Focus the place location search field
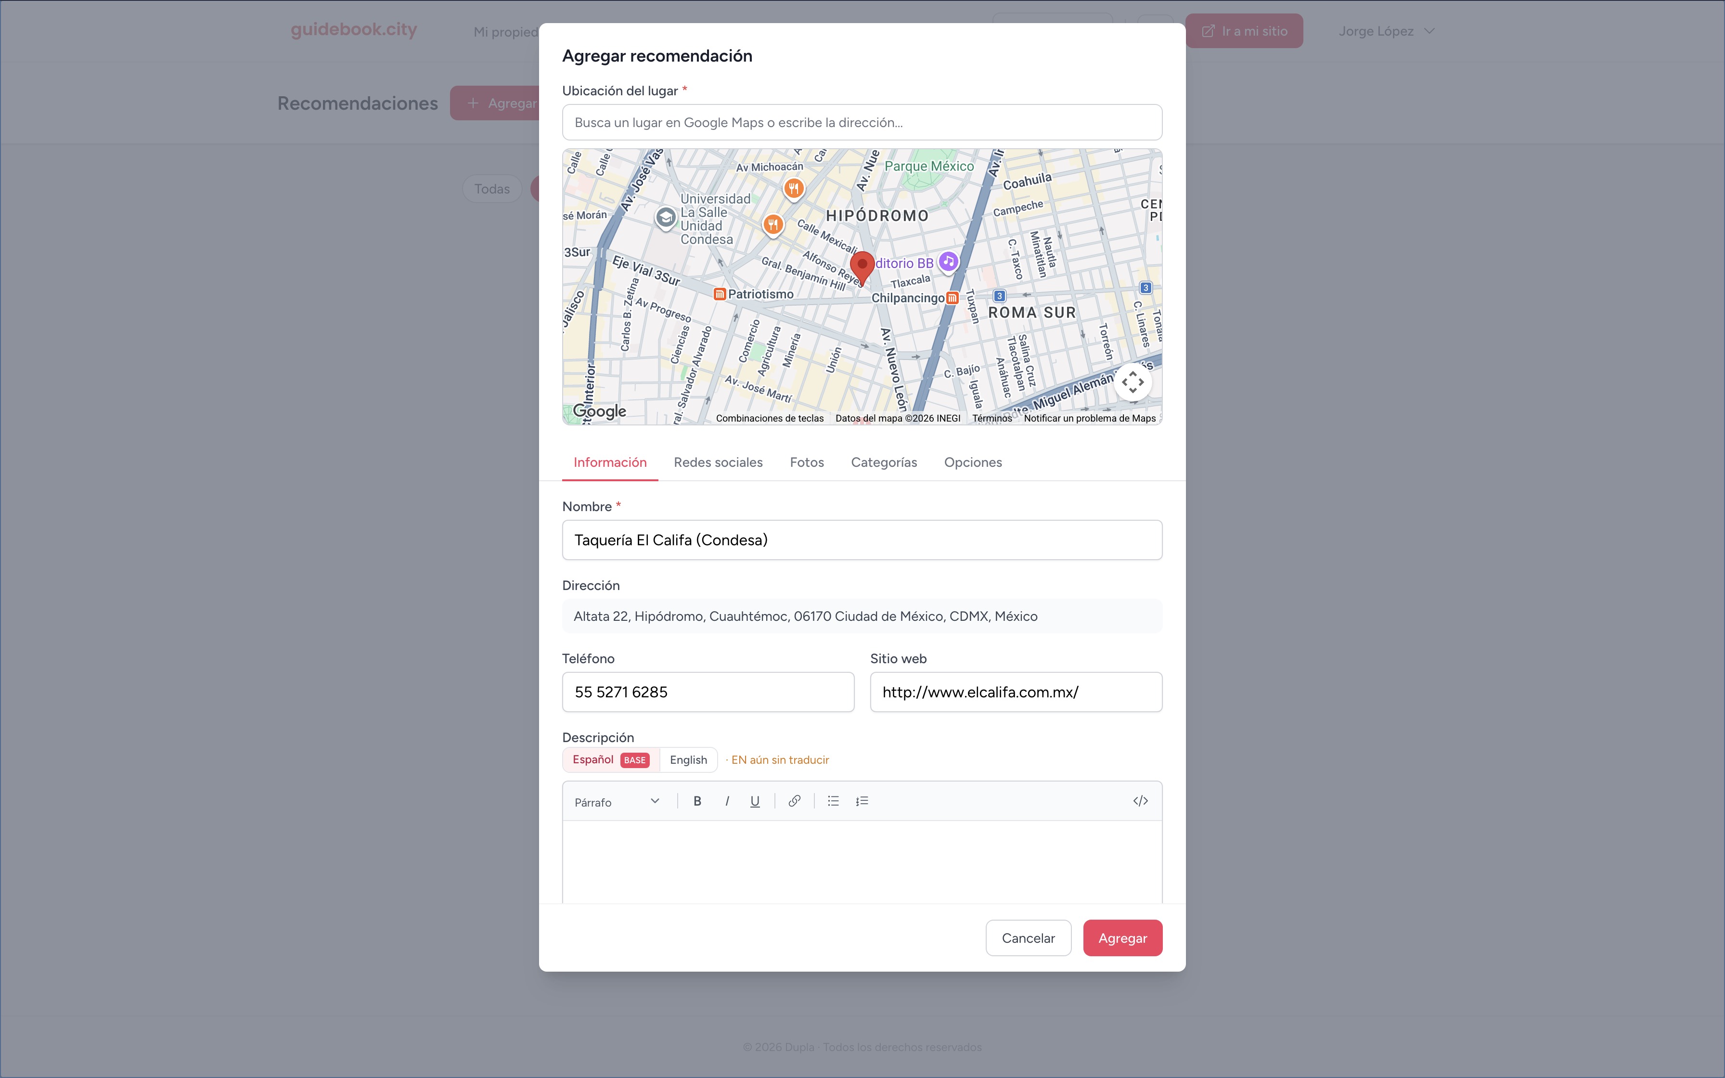The image size is (1725, 1078). [x=862, y=123]
